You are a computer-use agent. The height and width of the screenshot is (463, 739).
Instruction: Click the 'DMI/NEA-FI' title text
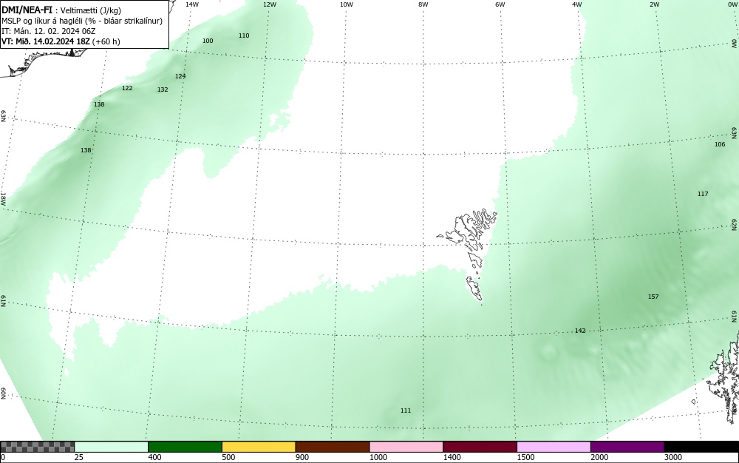click(x=27, y=10)
